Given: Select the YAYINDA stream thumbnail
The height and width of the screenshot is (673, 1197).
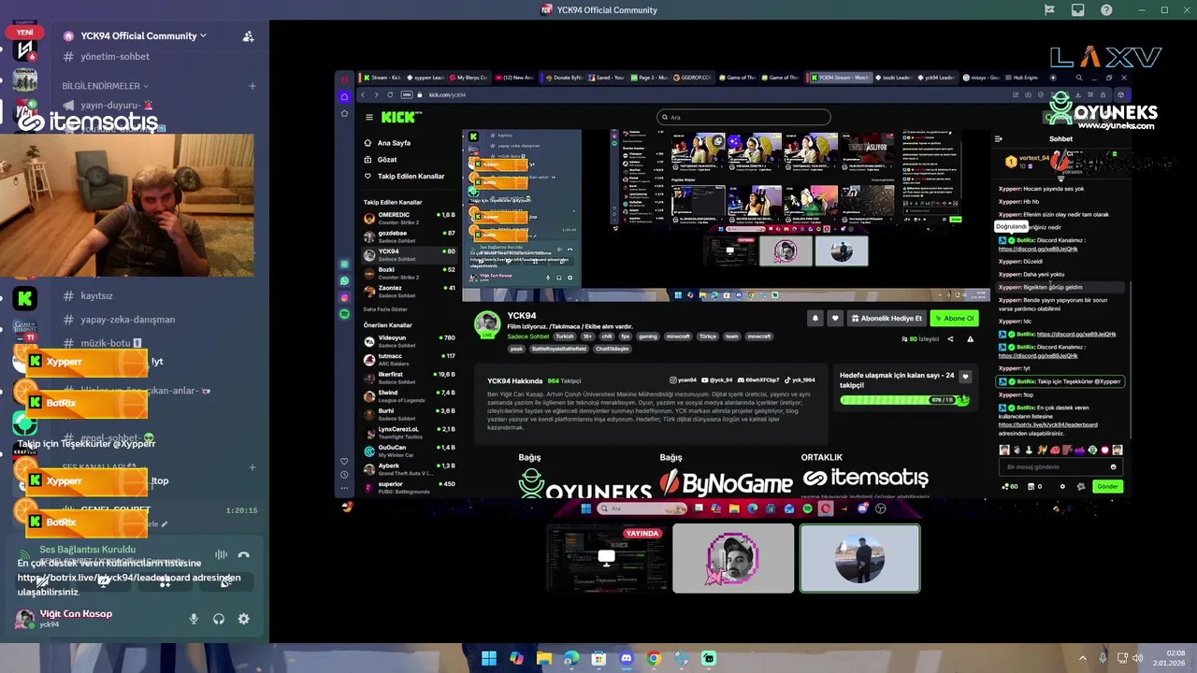Looking at the screenshot, I should pos(606,558).
